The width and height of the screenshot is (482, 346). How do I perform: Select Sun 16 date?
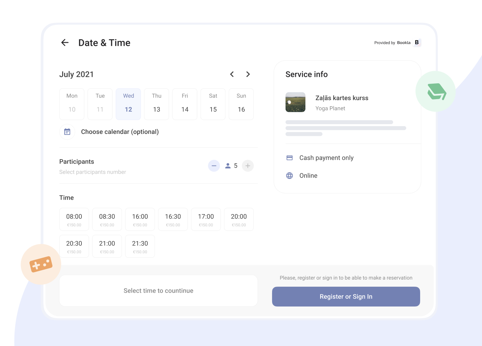[241, 104]
